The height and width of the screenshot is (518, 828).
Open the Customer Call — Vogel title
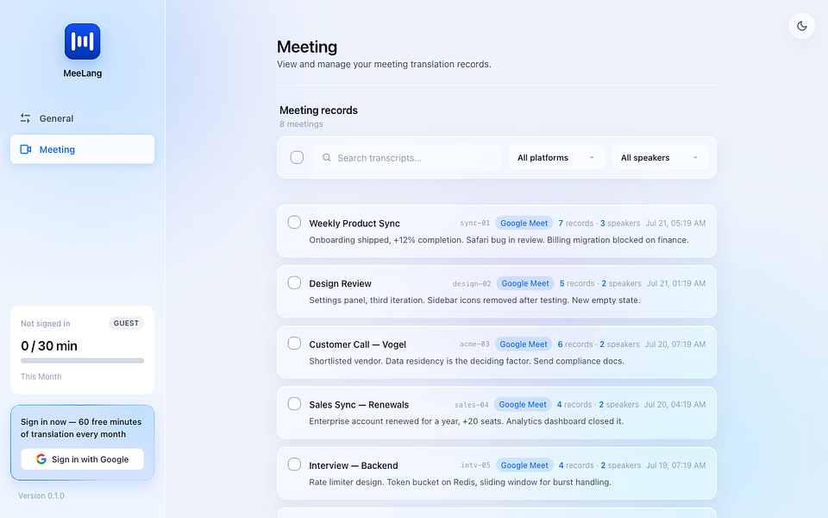[357, 344]
